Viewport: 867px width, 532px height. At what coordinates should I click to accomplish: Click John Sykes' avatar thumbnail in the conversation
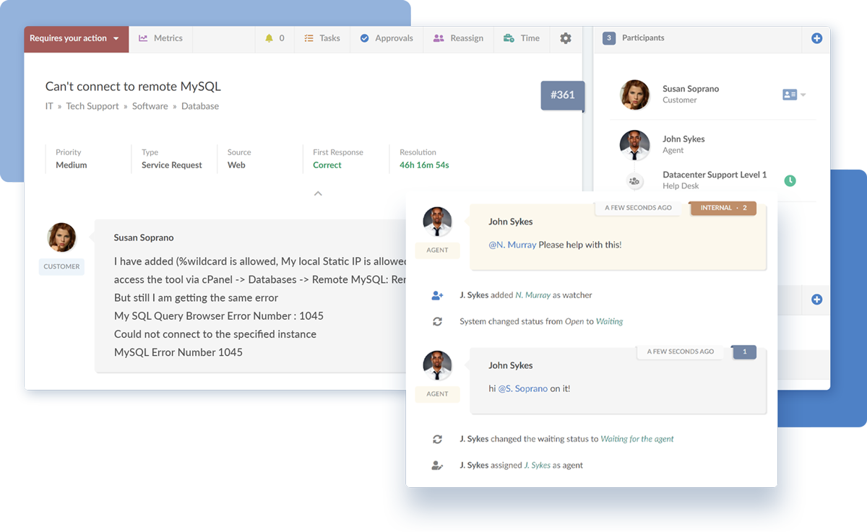[437, 222]
